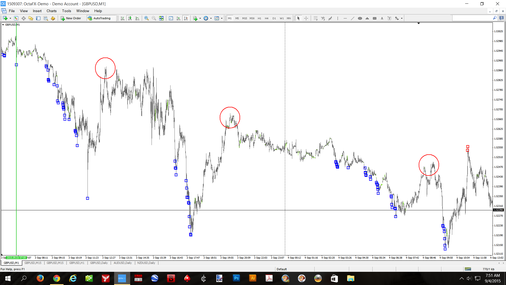Screen dimensions: 506x285
Task: Open the Strategy Tester icon
Action: [46, 18]
